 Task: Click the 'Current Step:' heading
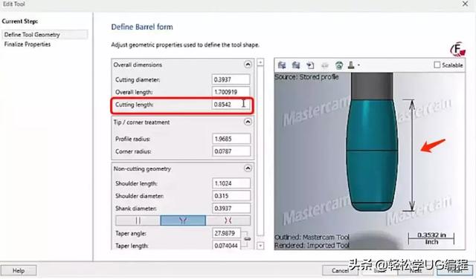(x=20, y=22)
